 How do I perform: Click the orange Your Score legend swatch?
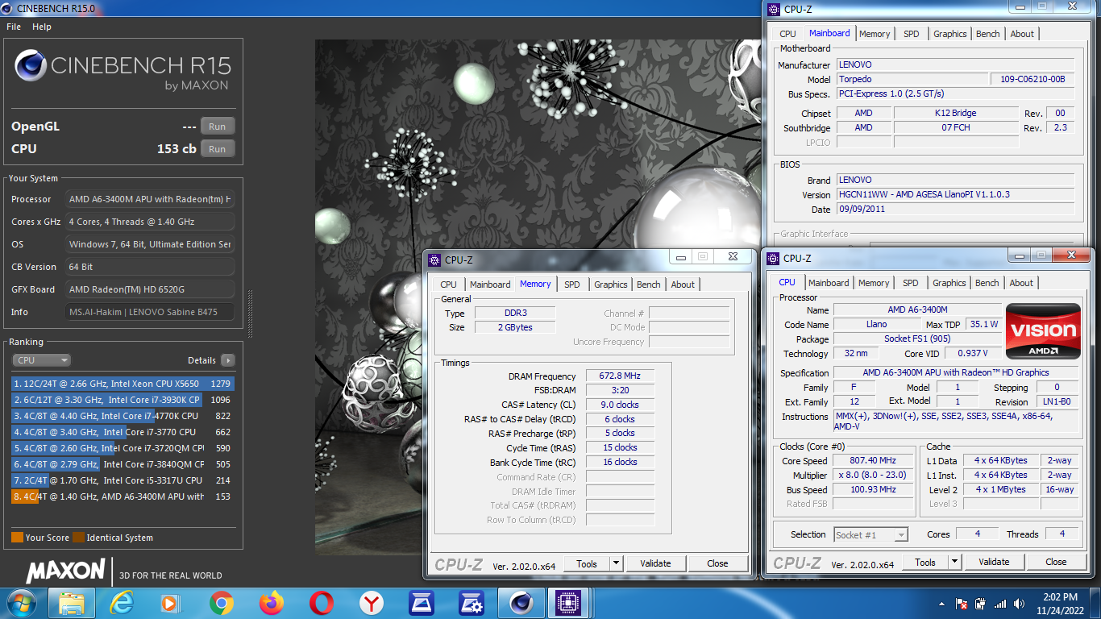17,538
